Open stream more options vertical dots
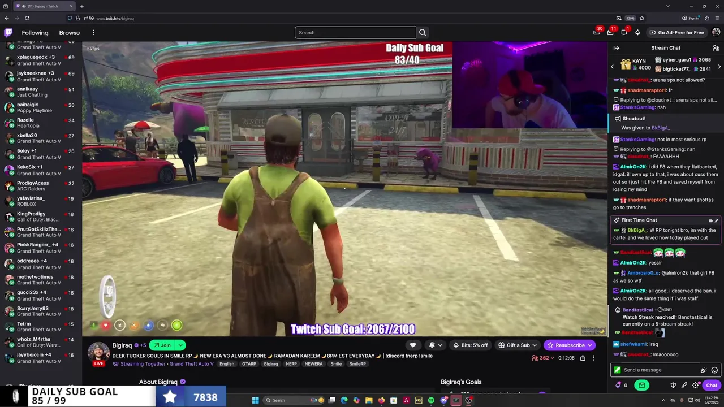Image resolution: width=724 pixels, height=407 pixels. pyautogui.click(x=593, y=358)
